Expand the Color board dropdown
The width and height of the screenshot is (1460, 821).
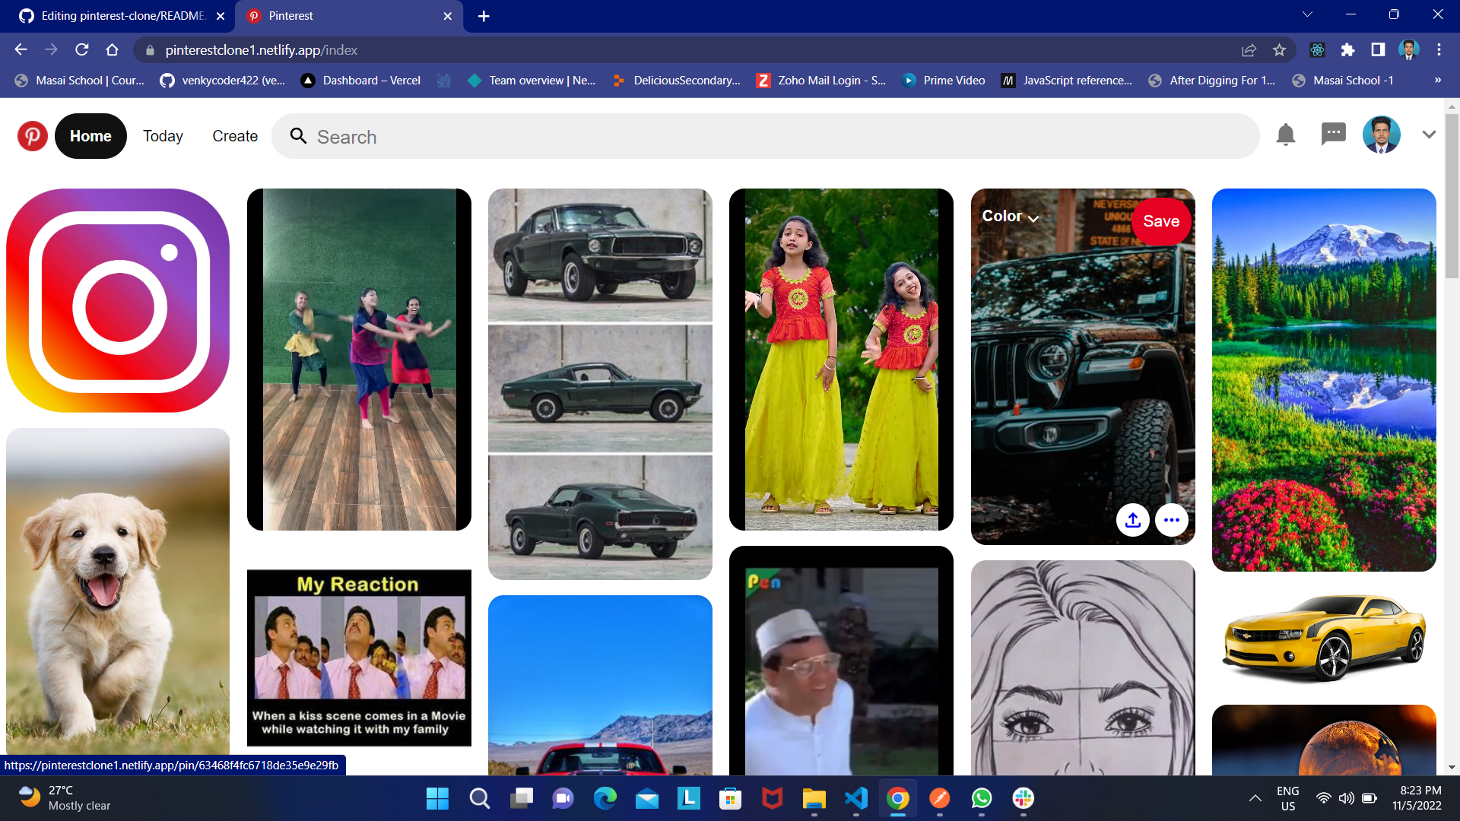point(1011,216)
